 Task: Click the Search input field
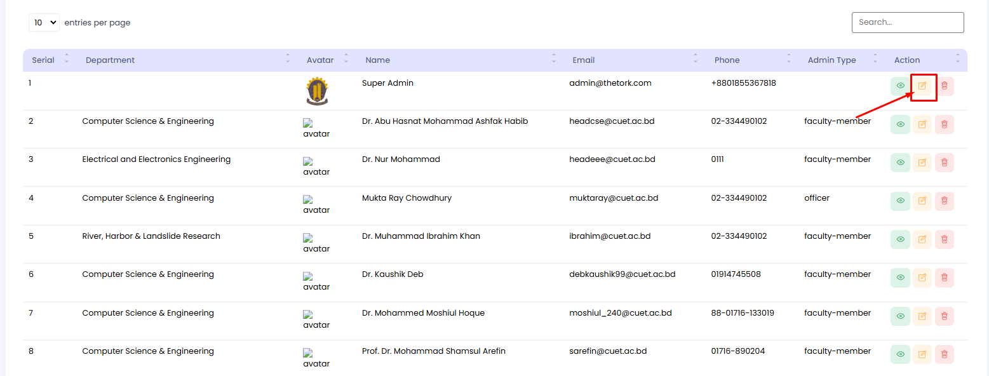tap(907, 22)
